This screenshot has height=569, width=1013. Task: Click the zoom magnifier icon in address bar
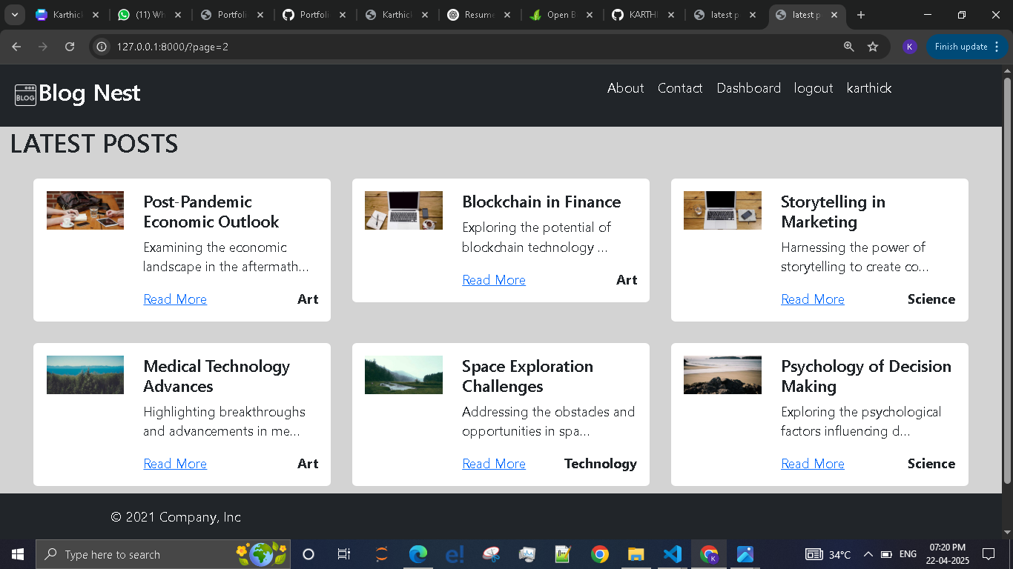click(849, 47)
